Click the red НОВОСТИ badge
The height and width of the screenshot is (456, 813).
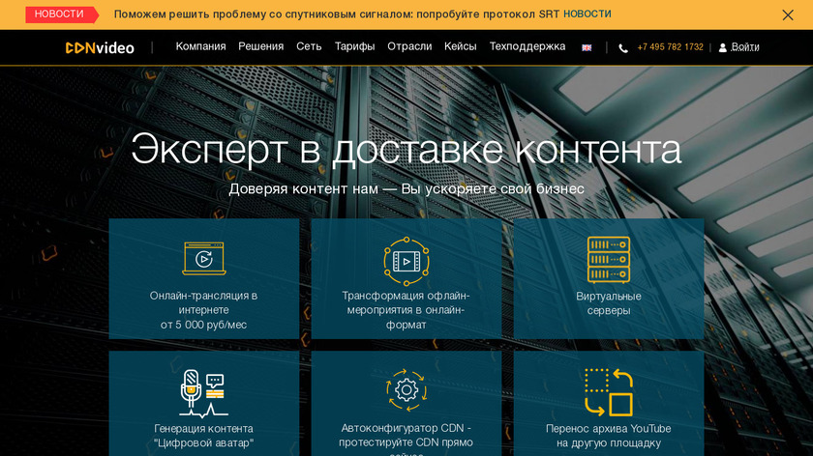[62, 14]
